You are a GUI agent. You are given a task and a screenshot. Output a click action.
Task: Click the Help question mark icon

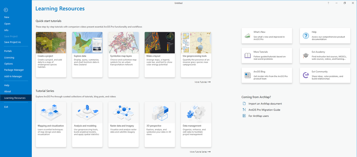click(x=306, y=36)
